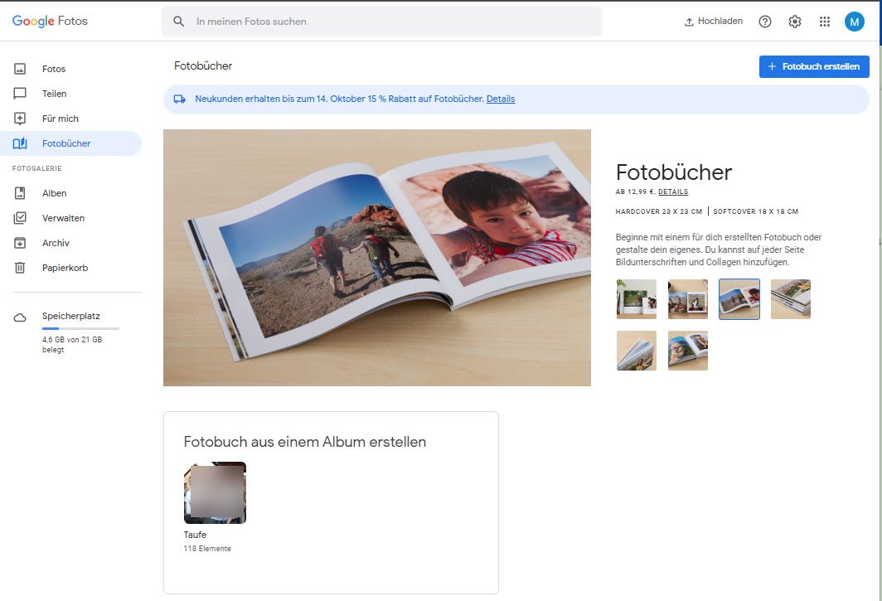Select the highlighted third photo book thumbnail
This screenshot has height=601, width=882.
tap(739, 298)
